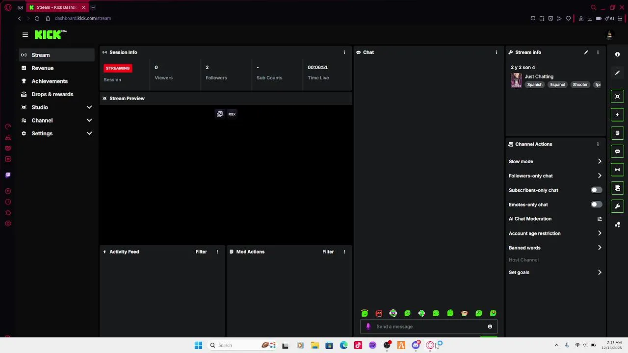Toggle the wrench stream info widget icon
The height and width of the screenshot is (353, 628).
[x=618, y=206]
